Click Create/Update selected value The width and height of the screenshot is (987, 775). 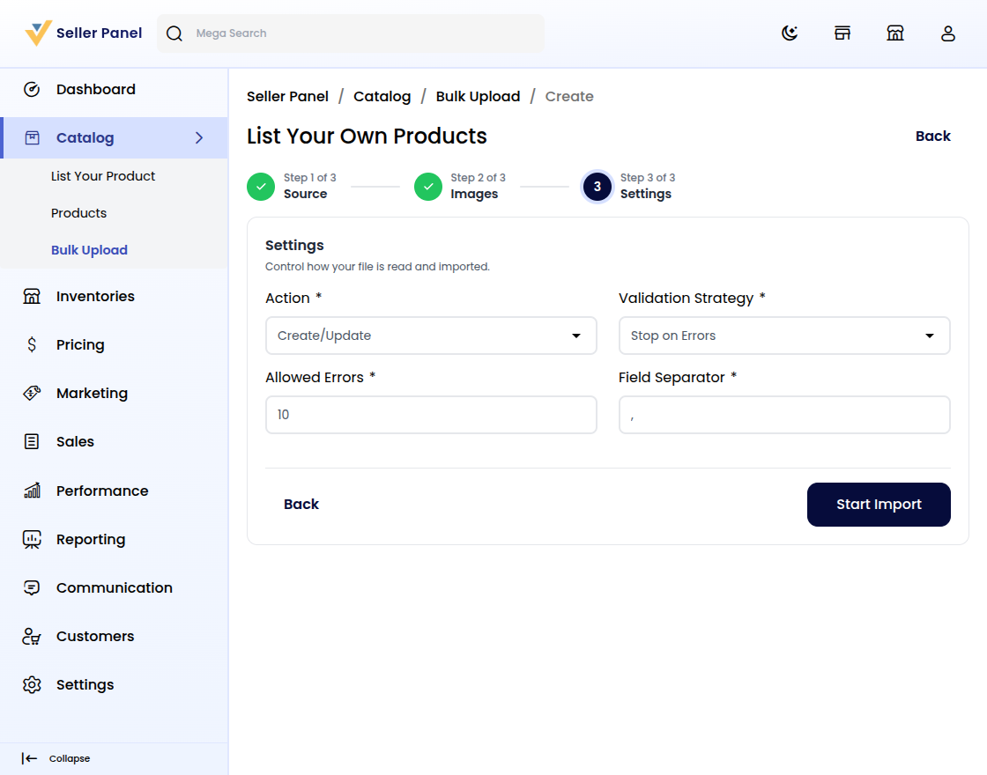[324, 336]
